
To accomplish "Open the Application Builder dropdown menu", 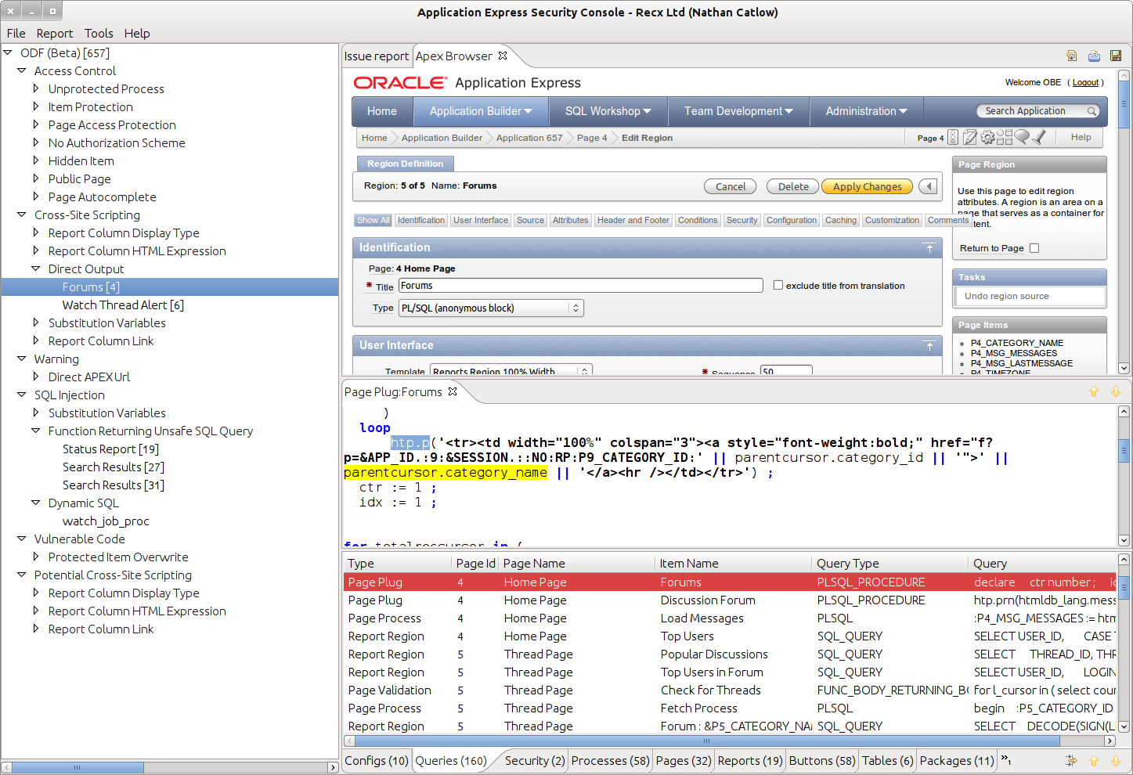I will (x=481, y=111).
